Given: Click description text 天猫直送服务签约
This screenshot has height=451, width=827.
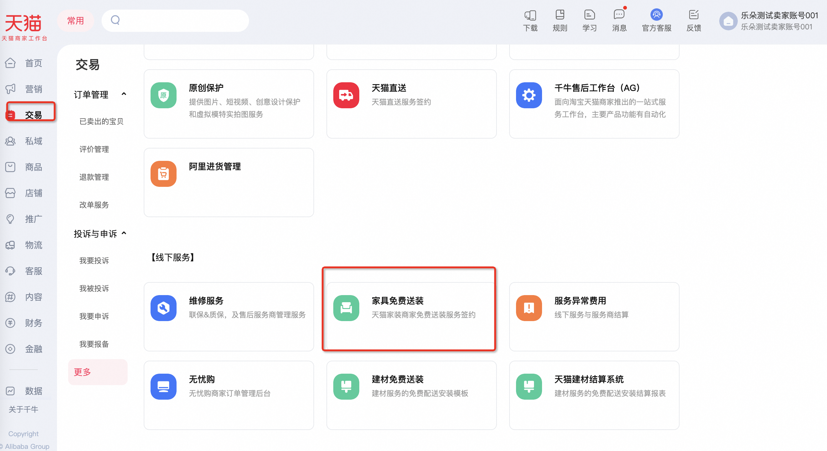Looking at the screenshot, I should (401, 102).
